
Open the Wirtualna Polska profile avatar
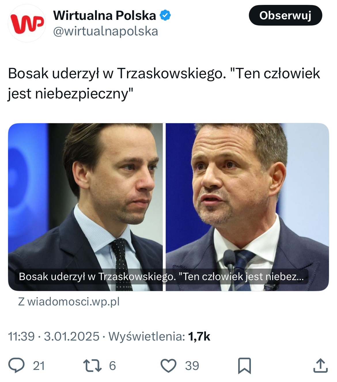(x=27, y=23)
